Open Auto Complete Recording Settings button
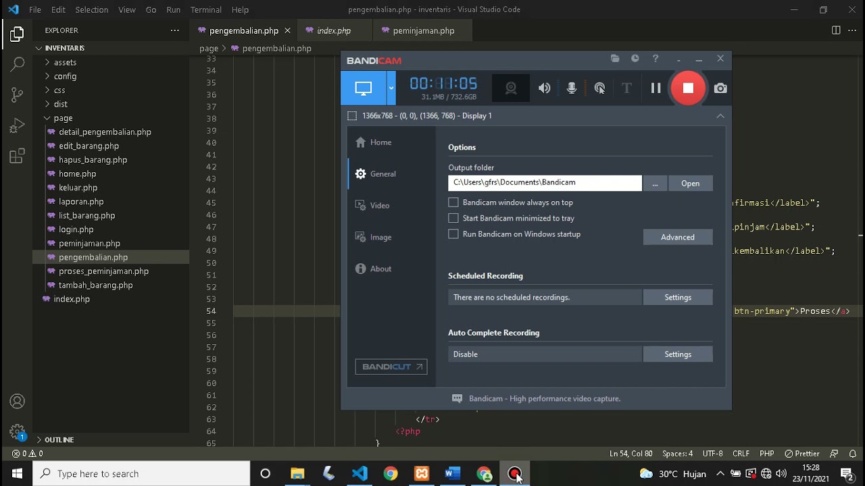Viewport: 865px width, 486px height. click(678, 354)
